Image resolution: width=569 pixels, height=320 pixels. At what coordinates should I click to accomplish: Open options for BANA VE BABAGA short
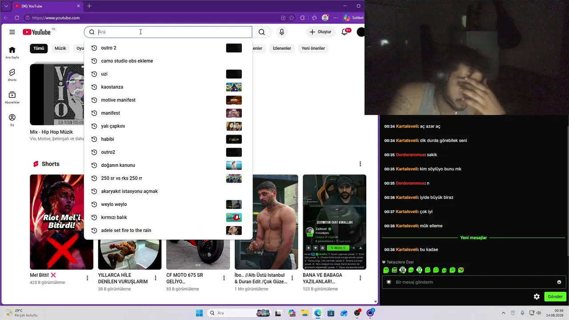361,278
